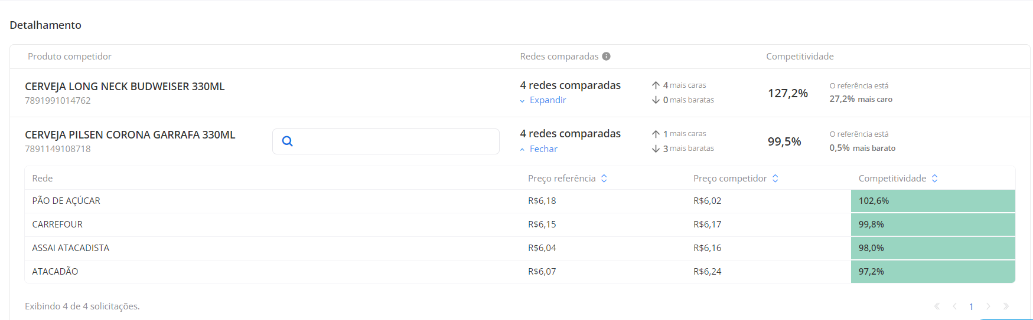Screen dimensions: 1033x320
Task: Go to first page double-chevron icon
Action: [x=937, y=306]
